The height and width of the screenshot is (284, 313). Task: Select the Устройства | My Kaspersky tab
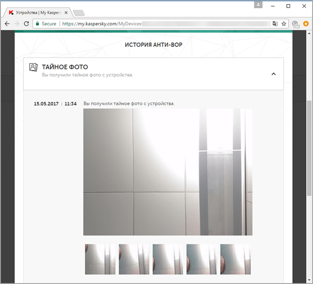(x=38, y=12)
